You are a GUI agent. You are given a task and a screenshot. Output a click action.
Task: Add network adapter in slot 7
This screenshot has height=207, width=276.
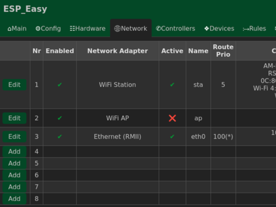point(15,187)
